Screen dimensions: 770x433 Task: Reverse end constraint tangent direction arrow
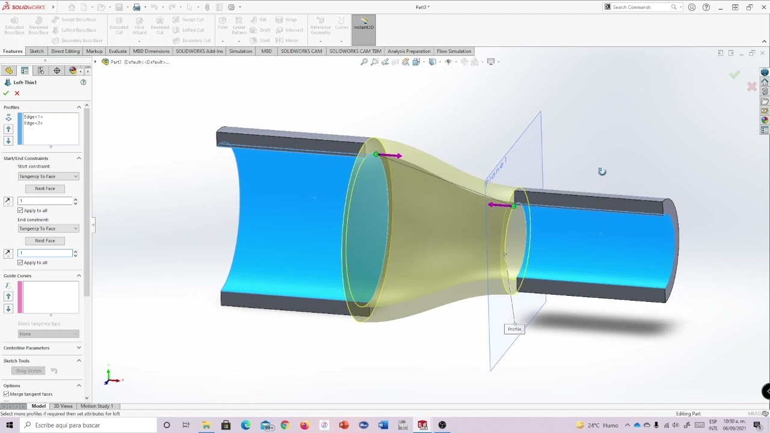(8, 253)
